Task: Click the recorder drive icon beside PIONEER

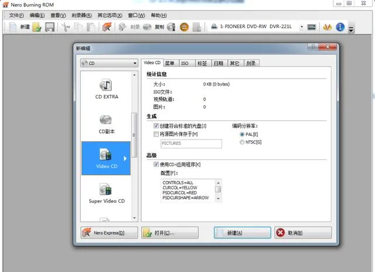Action: coord(214,26)
